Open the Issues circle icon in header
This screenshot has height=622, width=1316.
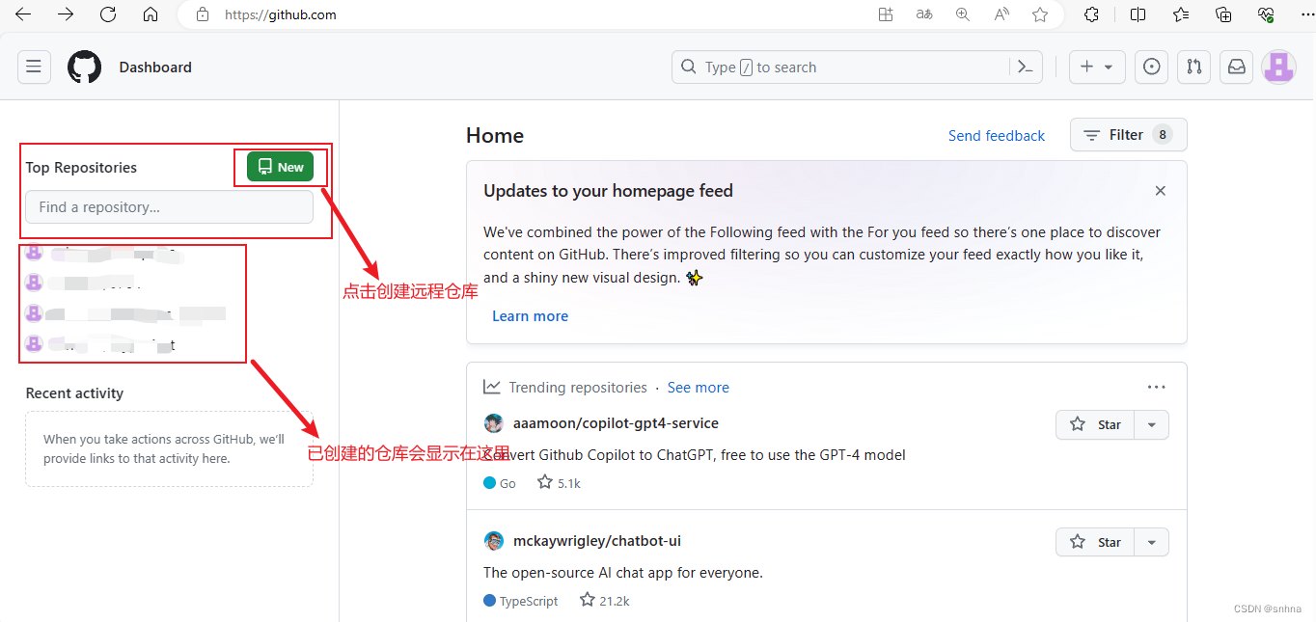click(x=1151, y=67)
